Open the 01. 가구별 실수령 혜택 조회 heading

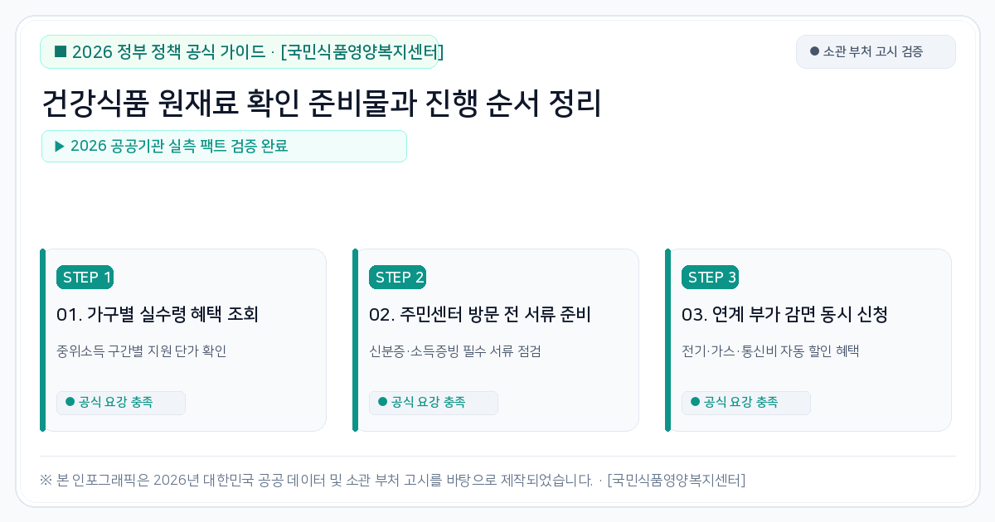pyautogui.click(x=158, y=315)
